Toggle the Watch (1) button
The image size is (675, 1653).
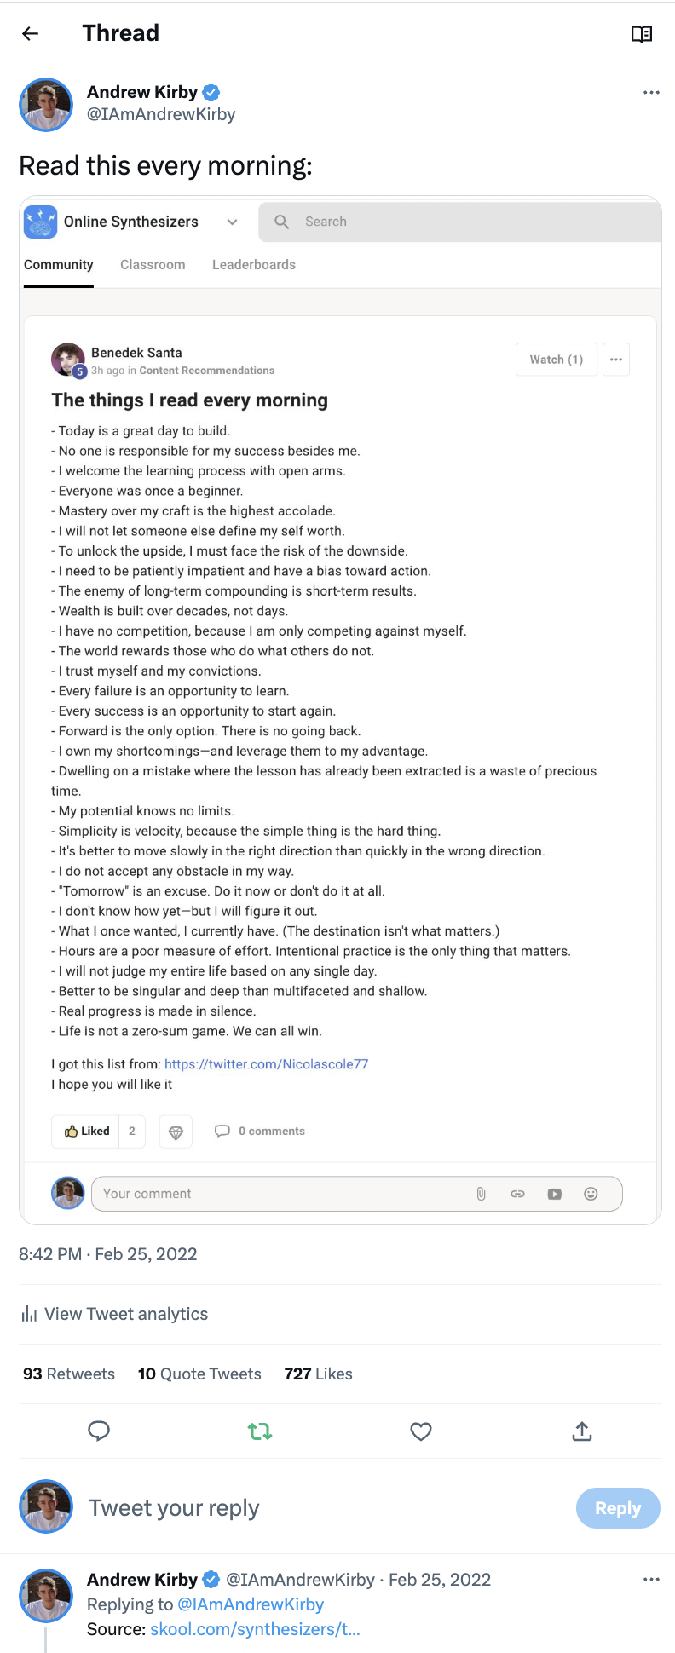coord(556,360)
